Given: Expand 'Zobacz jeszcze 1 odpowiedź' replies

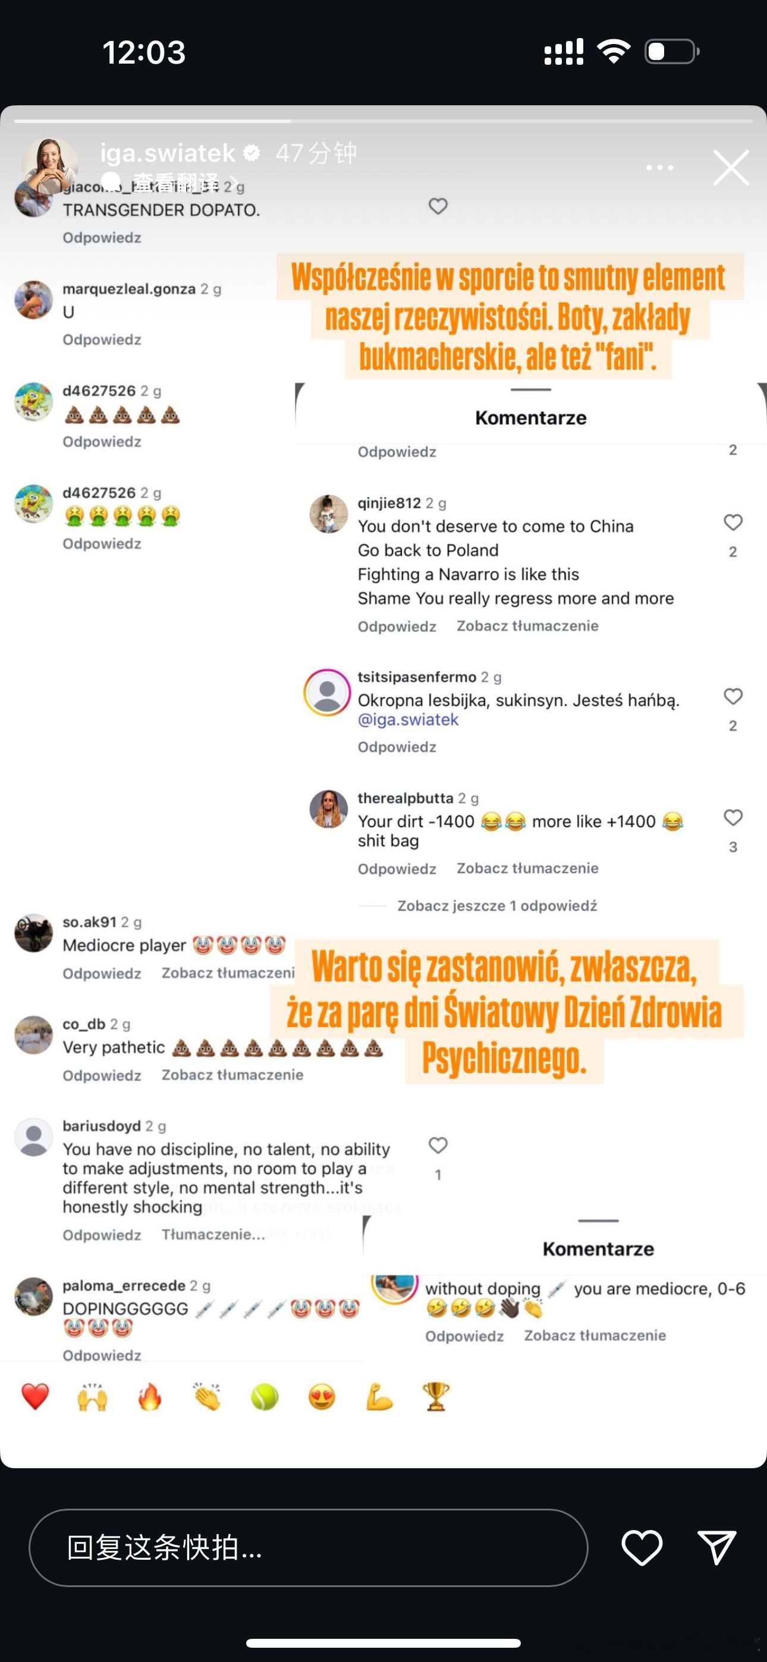Looking at the screenshot, I should tap(497, 906).
